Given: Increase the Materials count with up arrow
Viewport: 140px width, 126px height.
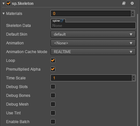Looking at the screenshot, I should click(x=133, y=12).
